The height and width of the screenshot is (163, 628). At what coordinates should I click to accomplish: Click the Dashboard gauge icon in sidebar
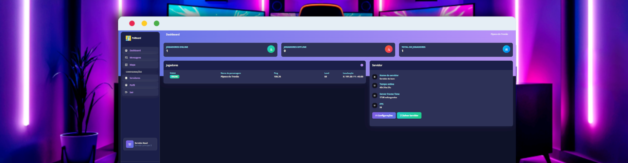pos(126,51)
